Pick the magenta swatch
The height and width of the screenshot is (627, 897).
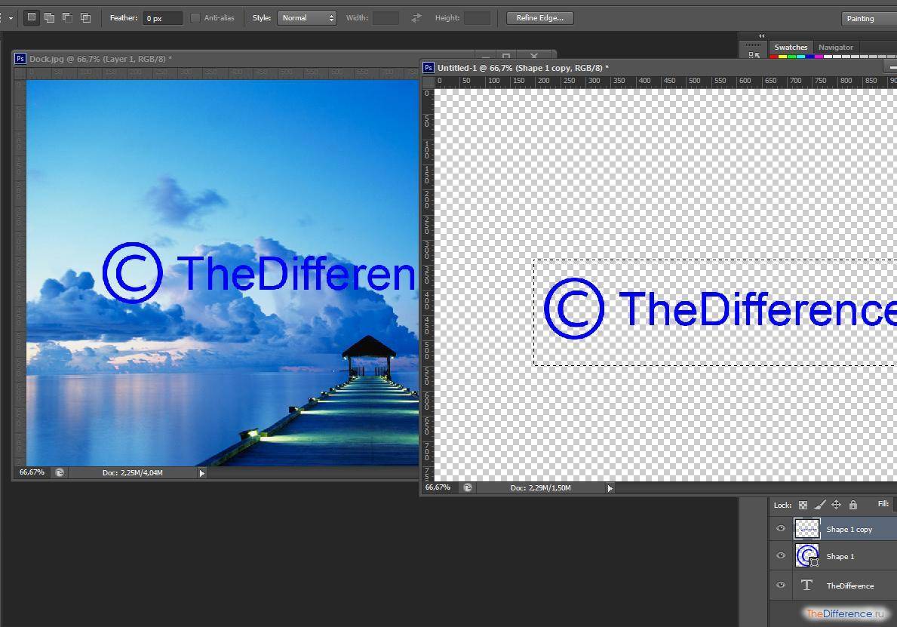pos(819,57)
